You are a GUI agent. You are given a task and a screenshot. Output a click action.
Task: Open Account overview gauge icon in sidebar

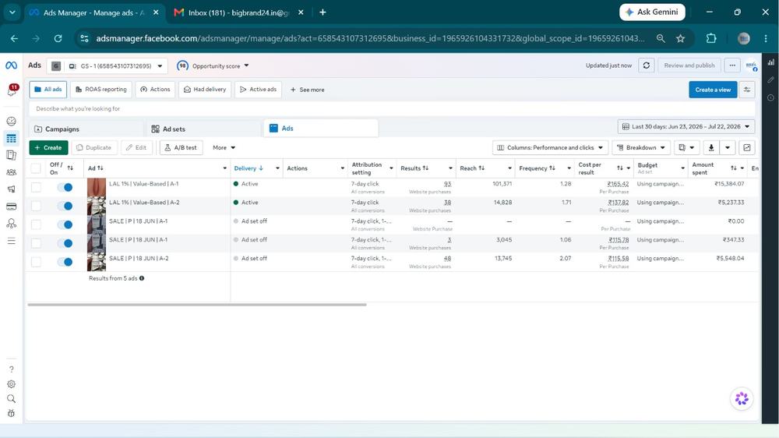point(11,122)
